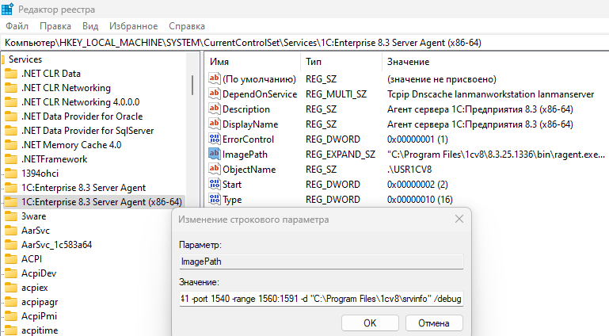
Task: Click the ObjectName string value icon
Action: tap(214, 169)
